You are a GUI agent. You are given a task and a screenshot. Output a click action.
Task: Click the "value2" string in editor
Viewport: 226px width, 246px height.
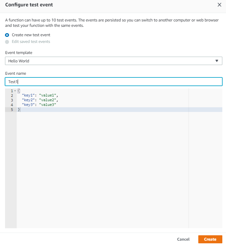click(x=48, y=100)
